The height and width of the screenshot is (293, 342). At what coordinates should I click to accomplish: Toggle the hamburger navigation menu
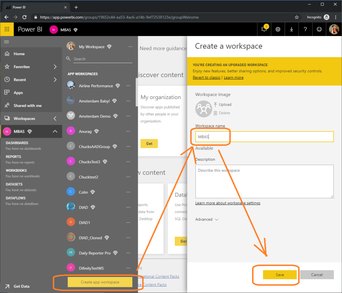pos(6,42)
